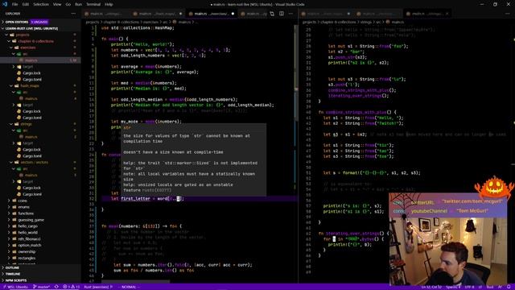This screenshot has height=290, width=515.
Task: Switch to first main.rs strings tab in left group
Action: [105, 14]
